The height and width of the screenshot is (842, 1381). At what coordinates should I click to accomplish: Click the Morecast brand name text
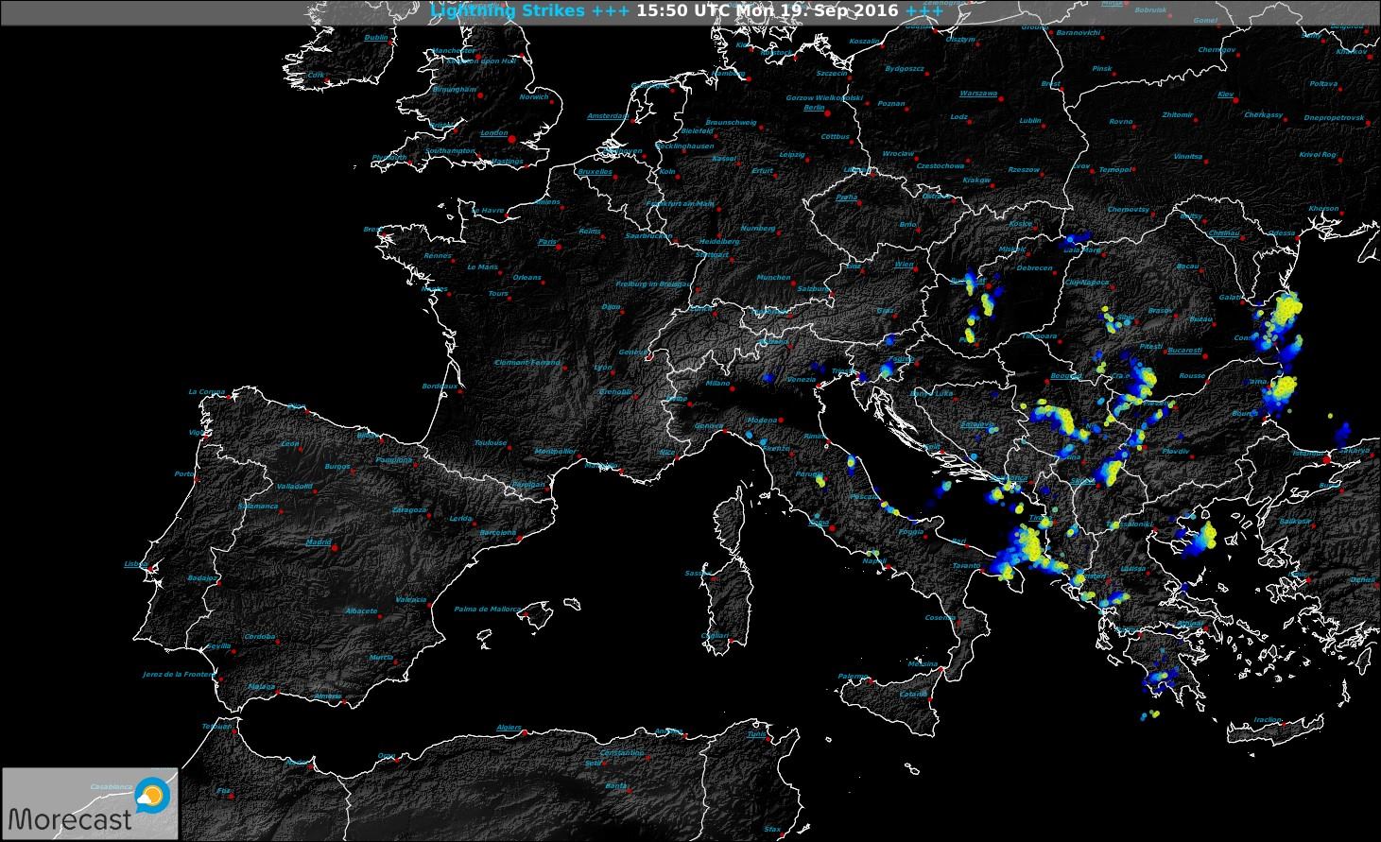coord(70,818)
